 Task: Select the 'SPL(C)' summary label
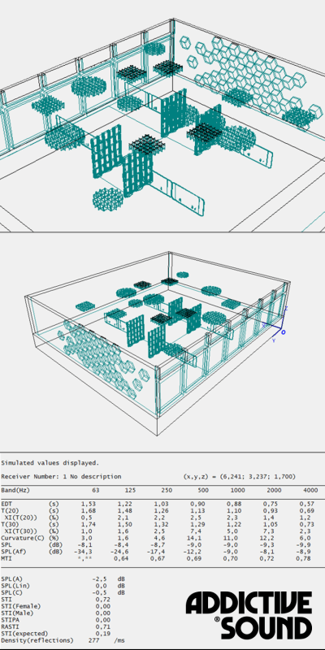11,592
